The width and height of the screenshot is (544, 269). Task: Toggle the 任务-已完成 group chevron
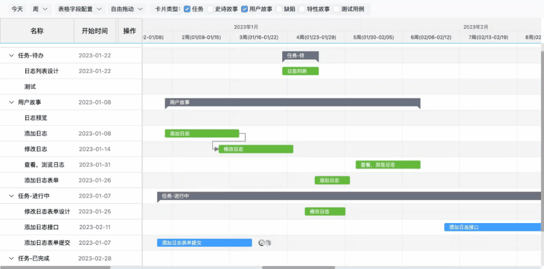click(11, 258)
